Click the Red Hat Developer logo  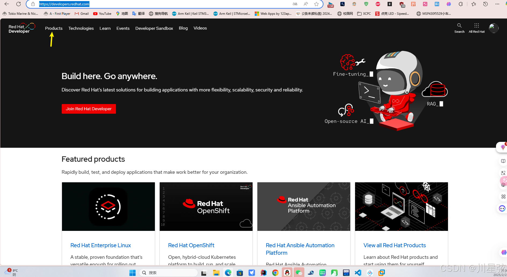click(x=22, y=28)
